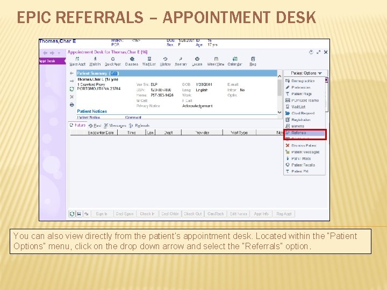Open the small dropdown arrow beside navigation arrows
The image size is (387, 290).
pos(59,53)
